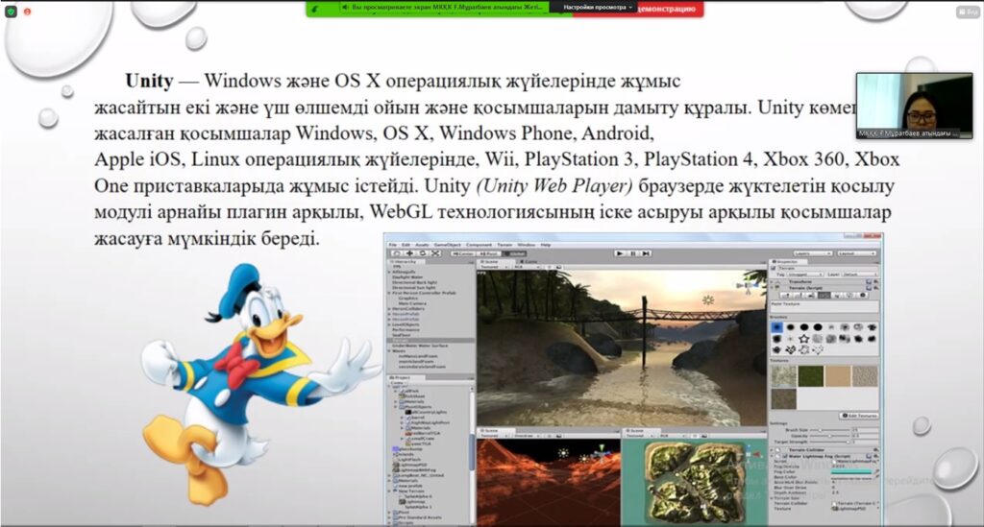Screen dimensions: 984x527
Task: Expand First Person Controller Prefab item
Action: pos(389,293)
